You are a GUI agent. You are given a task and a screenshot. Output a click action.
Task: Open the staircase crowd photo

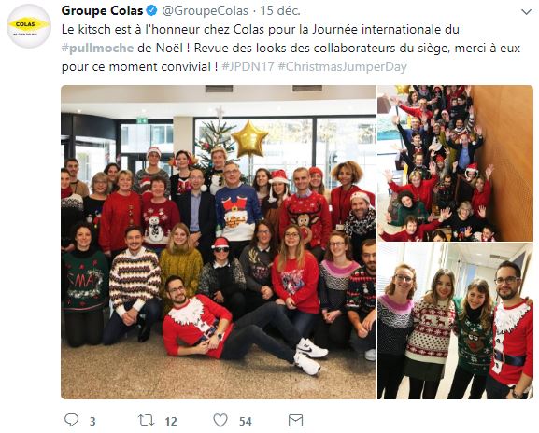click(x=456, y=163)
